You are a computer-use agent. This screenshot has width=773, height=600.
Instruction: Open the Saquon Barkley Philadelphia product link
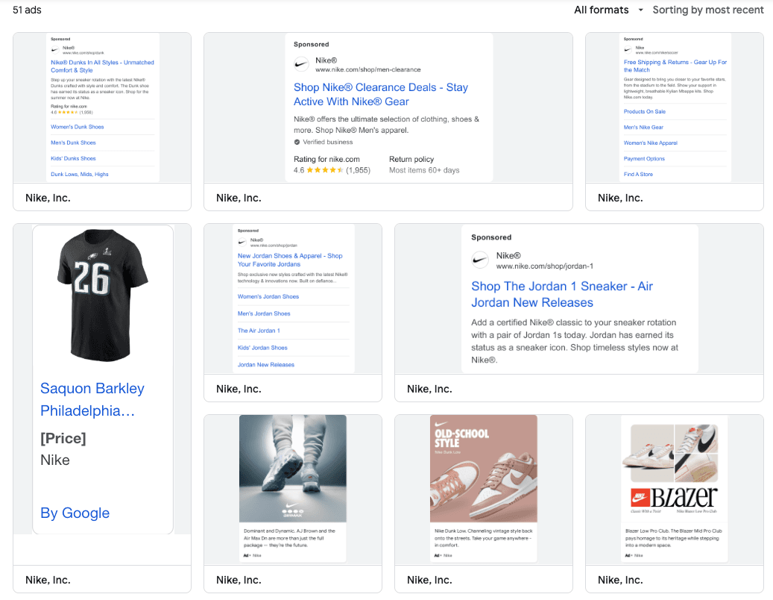coord(92,399)
